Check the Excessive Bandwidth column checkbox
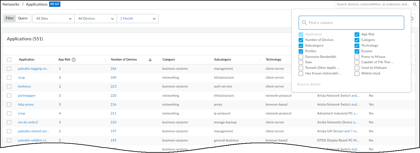The image size is (420, 153). pos(301,57)
